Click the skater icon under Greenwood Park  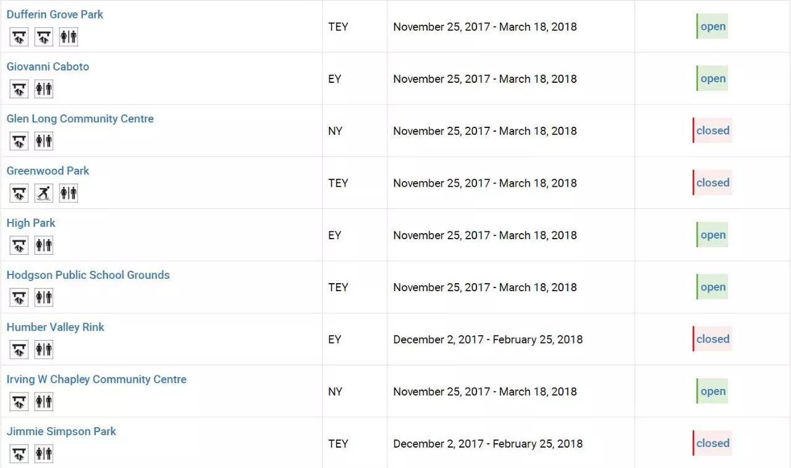(x=44, y=194)
